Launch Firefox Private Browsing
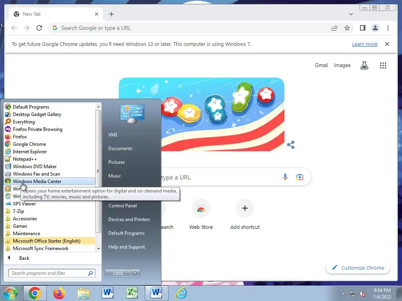The height and width of the screenshot is (301, 402). tap(50, 129)
